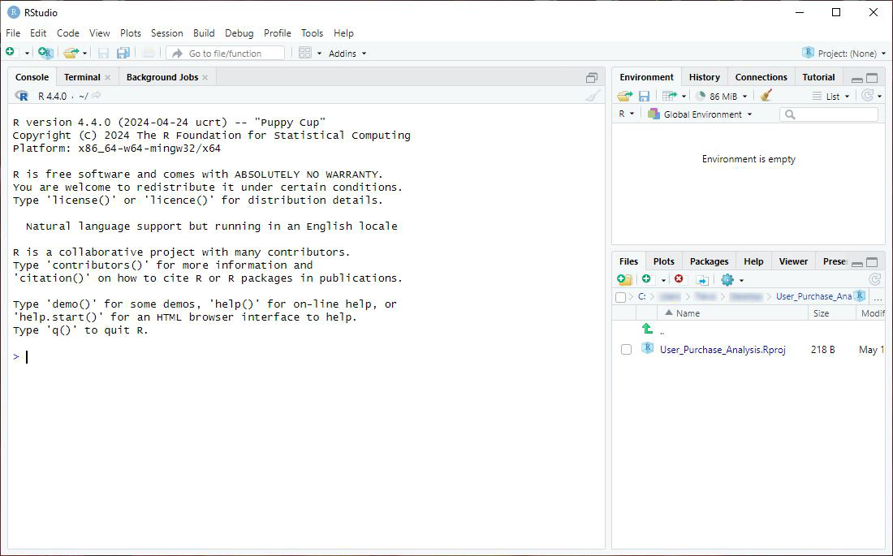Switch to the Packages tab
This screenshot has height=556, width=893.
tap(709, 261)
